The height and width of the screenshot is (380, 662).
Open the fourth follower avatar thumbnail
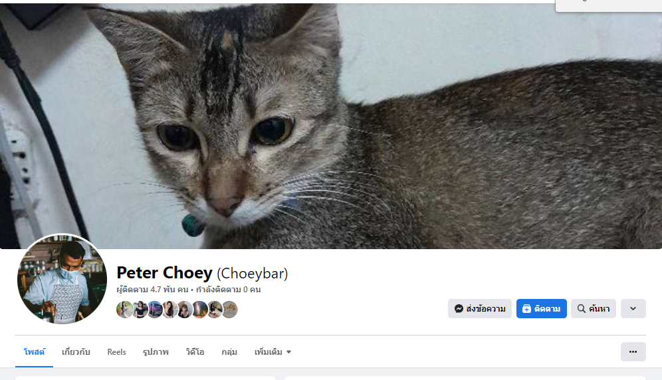[169, 310]
